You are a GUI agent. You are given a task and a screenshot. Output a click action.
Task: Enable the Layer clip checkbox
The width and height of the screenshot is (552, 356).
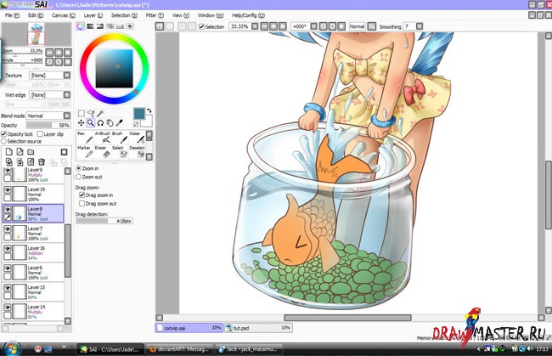point(40,133)
